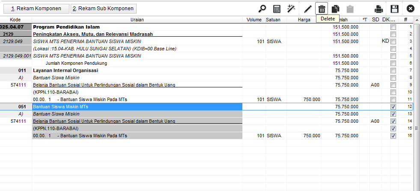Click the magnifier search icon
The width and height of the screenshot is (420, 191).
tap(262, 9)
